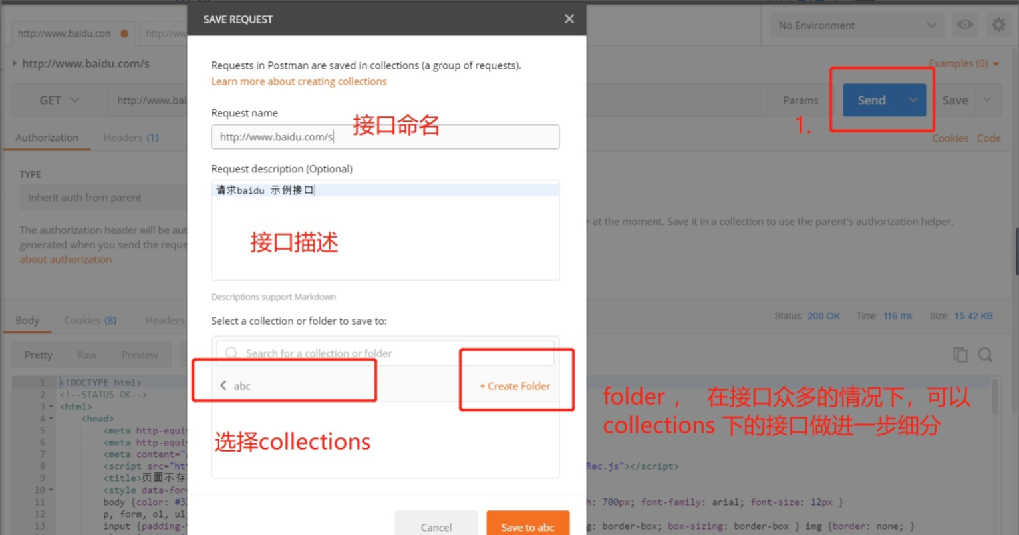Screen dimensions: 1019x535
Task: Collapse code fold arrow at line 4
Action: tap(51, 419)
